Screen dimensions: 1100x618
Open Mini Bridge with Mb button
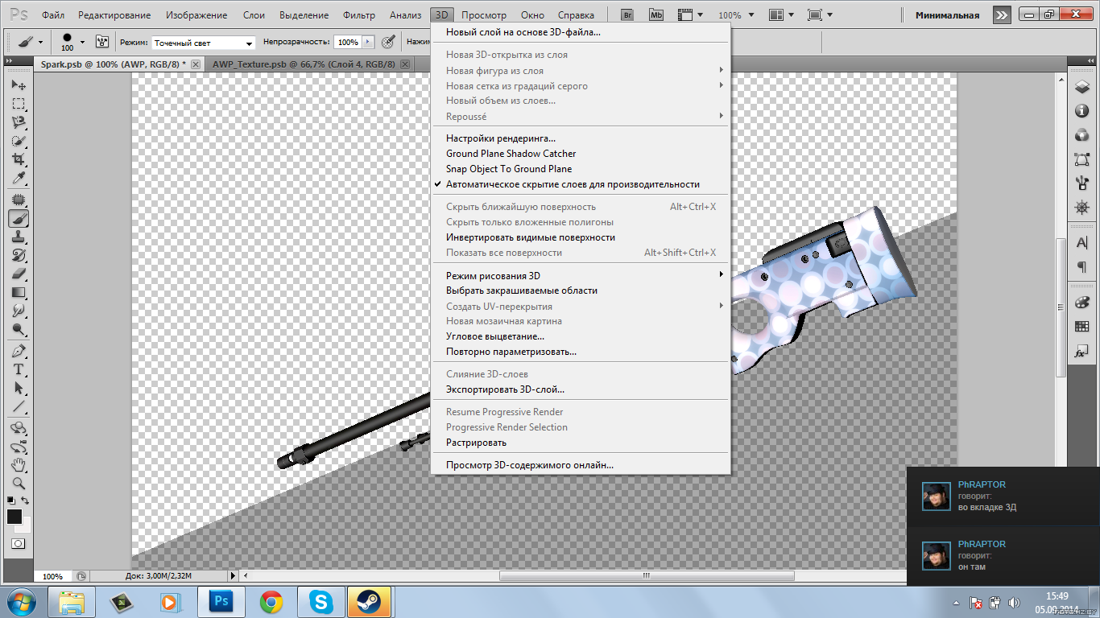[656, 14]
